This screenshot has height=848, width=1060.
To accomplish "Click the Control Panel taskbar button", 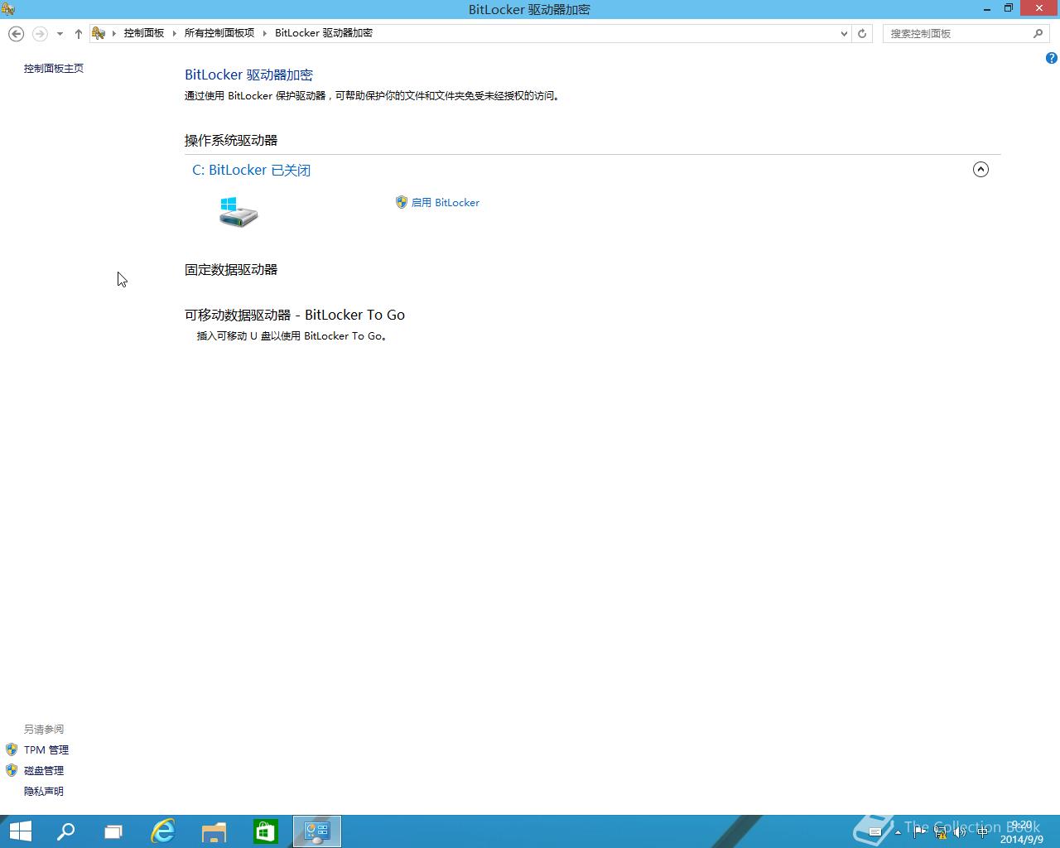I will [317, 831].
